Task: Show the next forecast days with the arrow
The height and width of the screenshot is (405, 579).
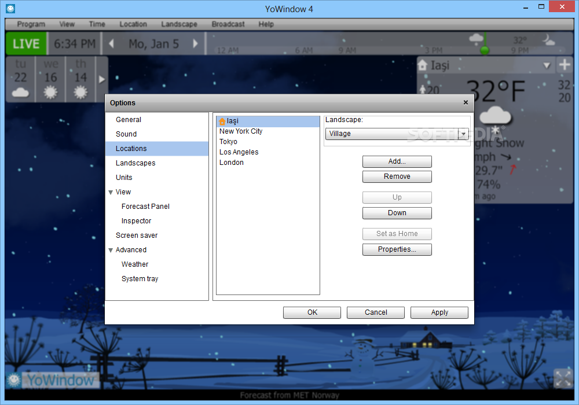Action: tap(102, 79)
